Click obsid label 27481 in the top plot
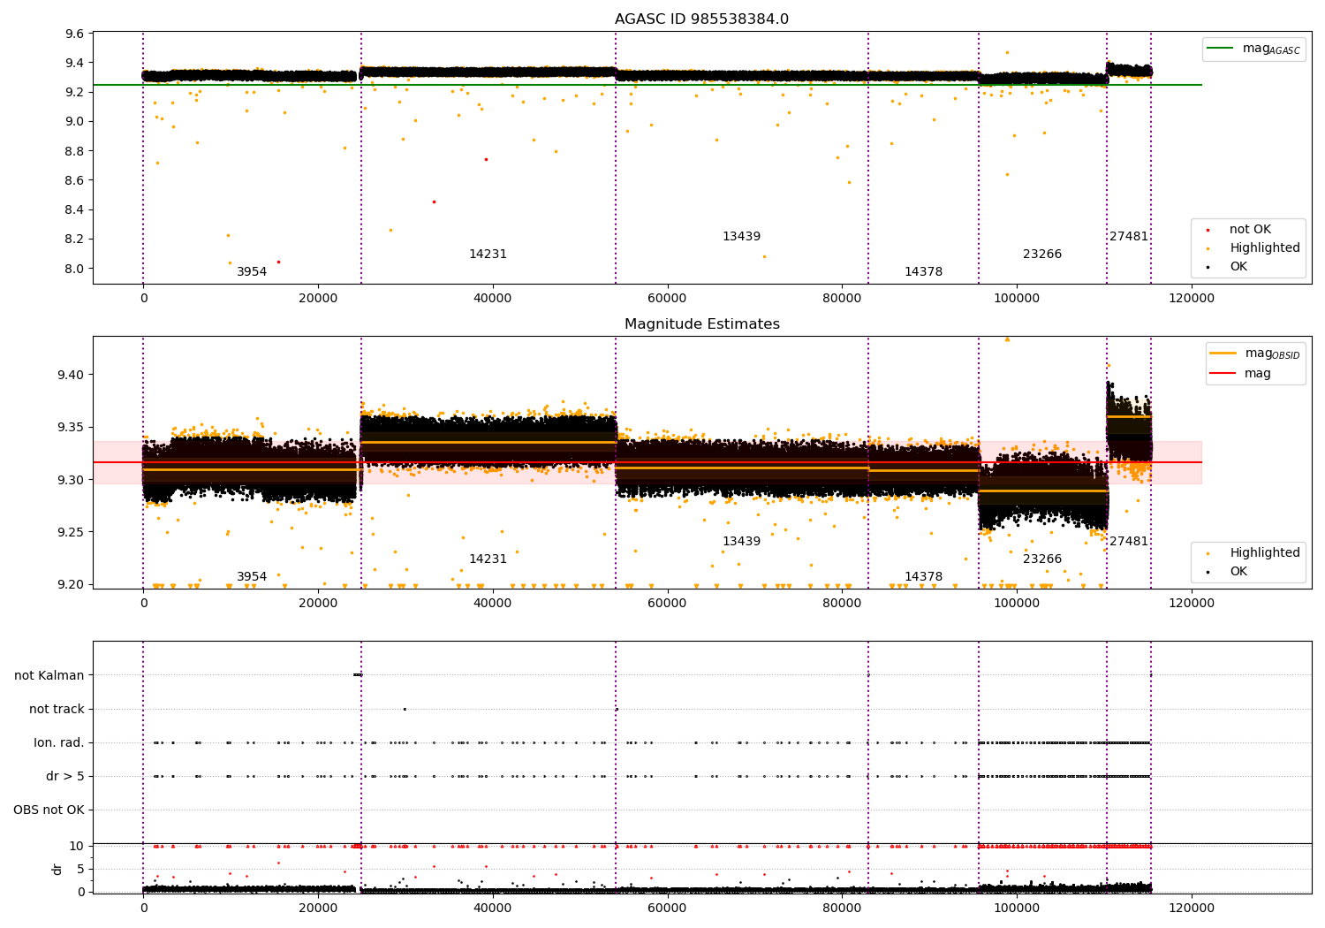 [x=1129, y=237]
